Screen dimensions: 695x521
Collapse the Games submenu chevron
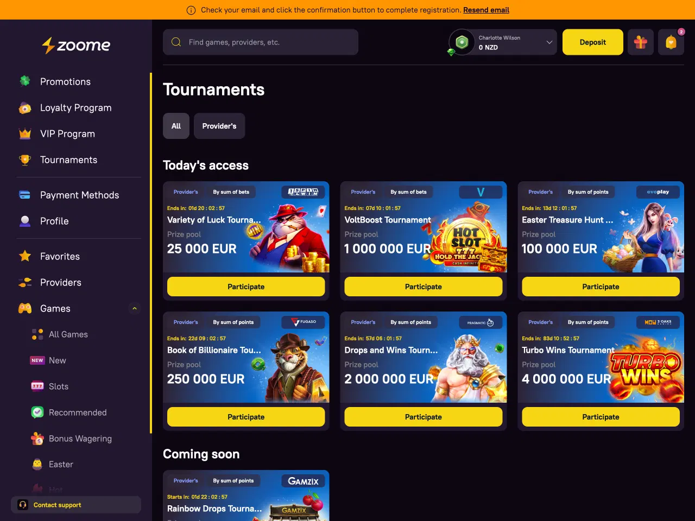point(135,308)
